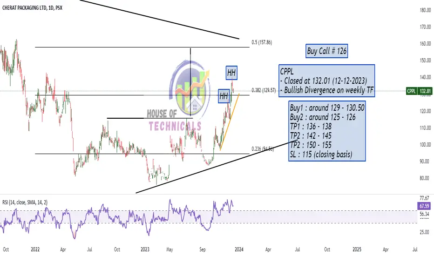The image size is (434, 256).
Task: Click the 100.00 price axis label
Action: tap(425, 145)
